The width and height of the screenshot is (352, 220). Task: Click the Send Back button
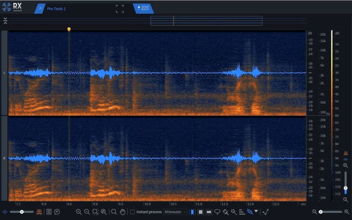(x=143, y=9)
